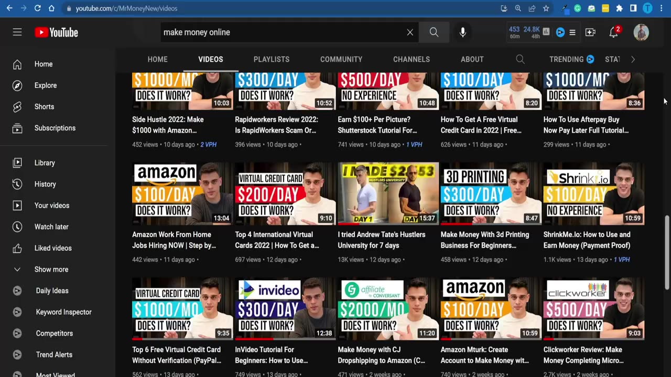Open Watch later sidebar icon
671x377 pixels.
pos(17,227)
